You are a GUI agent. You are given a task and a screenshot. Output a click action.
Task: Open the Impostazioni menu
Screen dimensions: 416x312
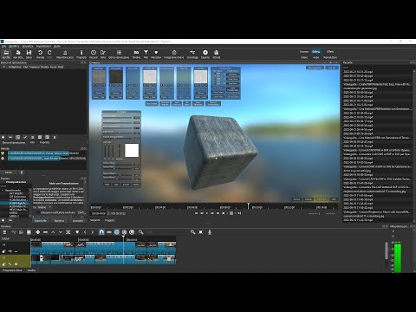pyautogui.click(x=44, y=46)
